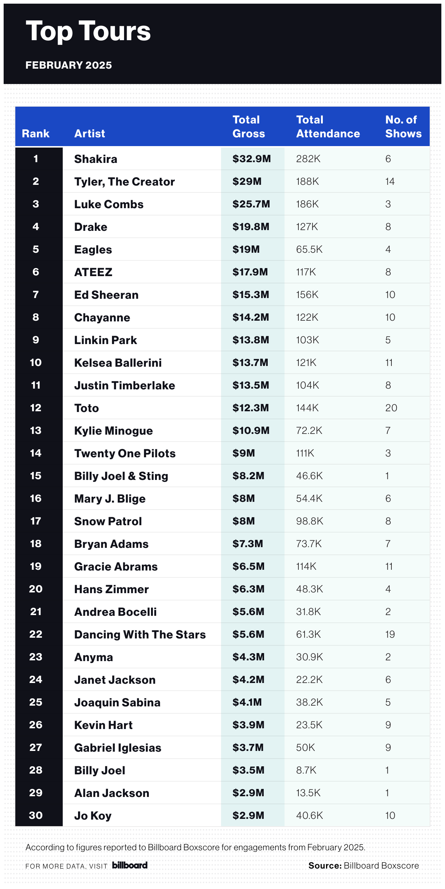Click the Total Gross column header
This screenshot has width=445, height=889.
pos(249,127)
